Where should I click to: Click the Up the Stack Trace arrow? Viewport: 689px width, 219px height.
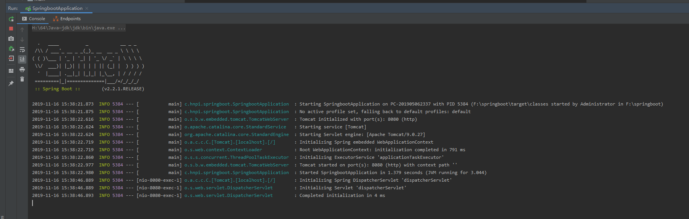coord(22,30)
